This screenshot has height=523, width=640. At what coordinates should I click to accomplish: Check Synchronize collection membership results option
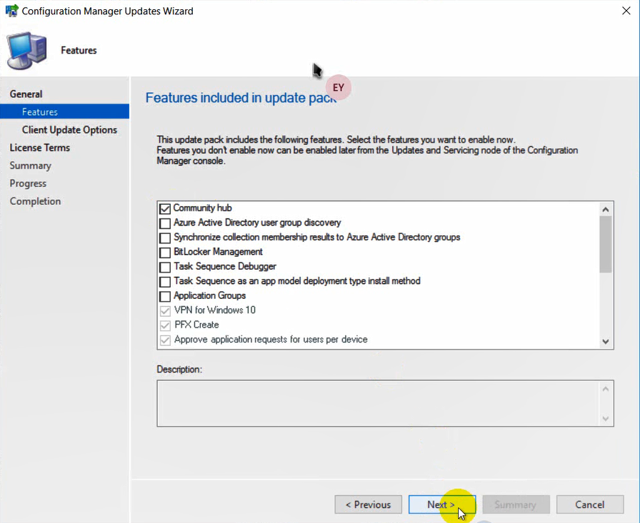click(165, 238)
